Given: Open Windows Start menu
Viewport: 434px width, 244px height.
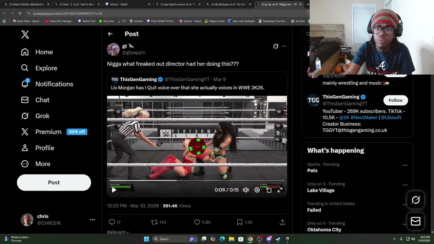Looking at the screenshot, I should pos(146,239).
